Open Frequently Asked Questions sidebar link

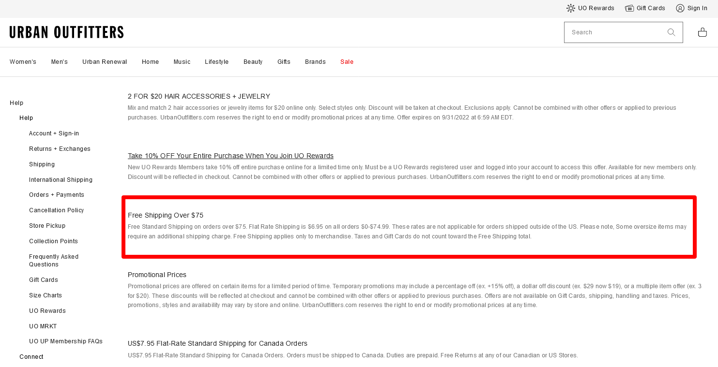click(x=53, y=261)
